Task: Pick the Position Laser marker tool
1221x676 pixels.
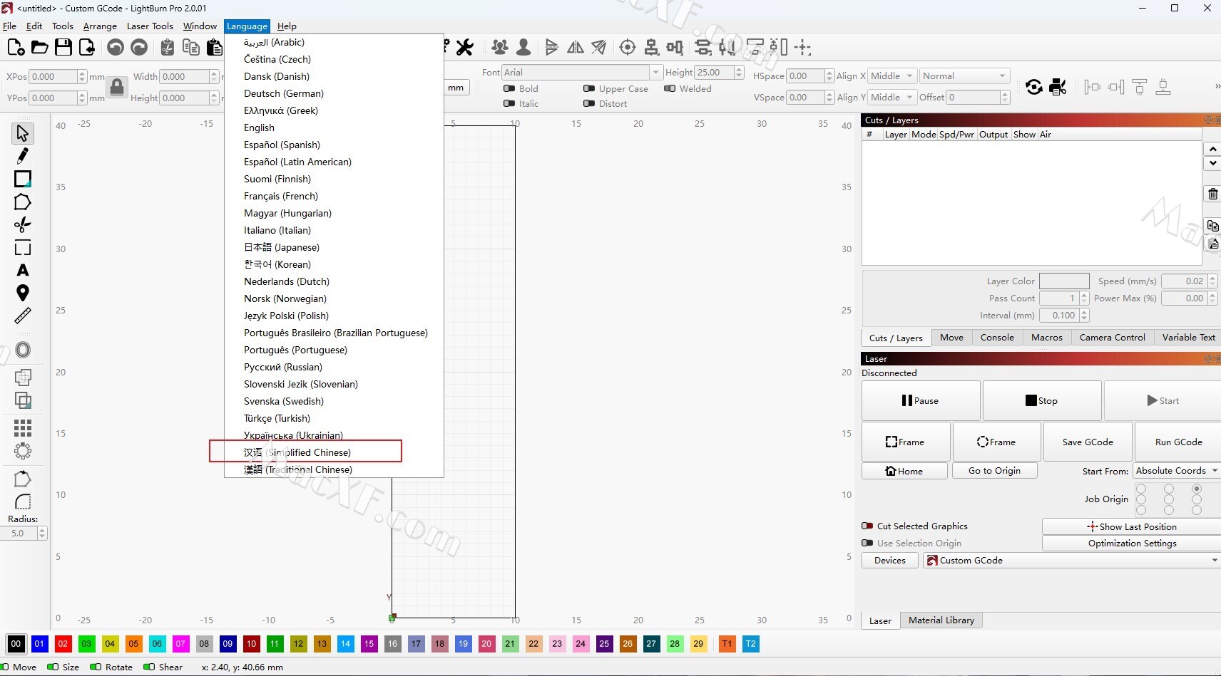Action: [x=23, y=293]
